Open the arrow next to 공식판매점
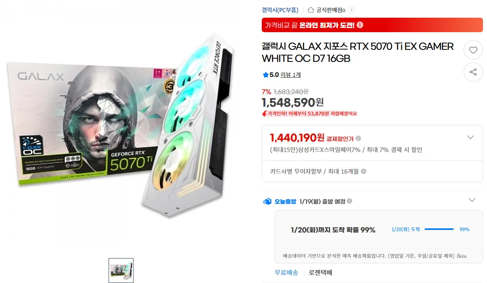The width and height of the screenshot is (487, 283). point(351,10)
